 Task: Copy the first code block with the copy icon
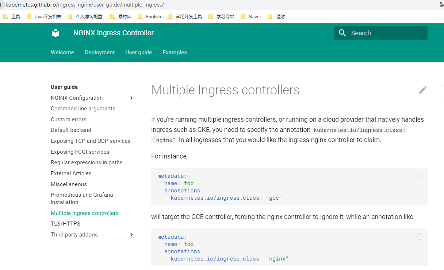tap(419, 176)
